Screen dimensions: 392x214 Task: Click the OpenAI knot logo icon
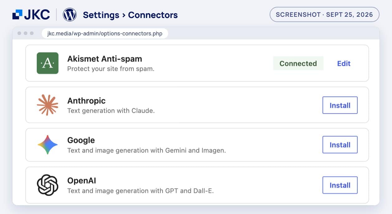(x=48, y=185)
